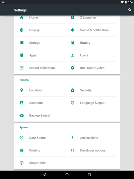Tap the Battery icon
This screenshot has height=179, width=134.
(x=72, y=43)
